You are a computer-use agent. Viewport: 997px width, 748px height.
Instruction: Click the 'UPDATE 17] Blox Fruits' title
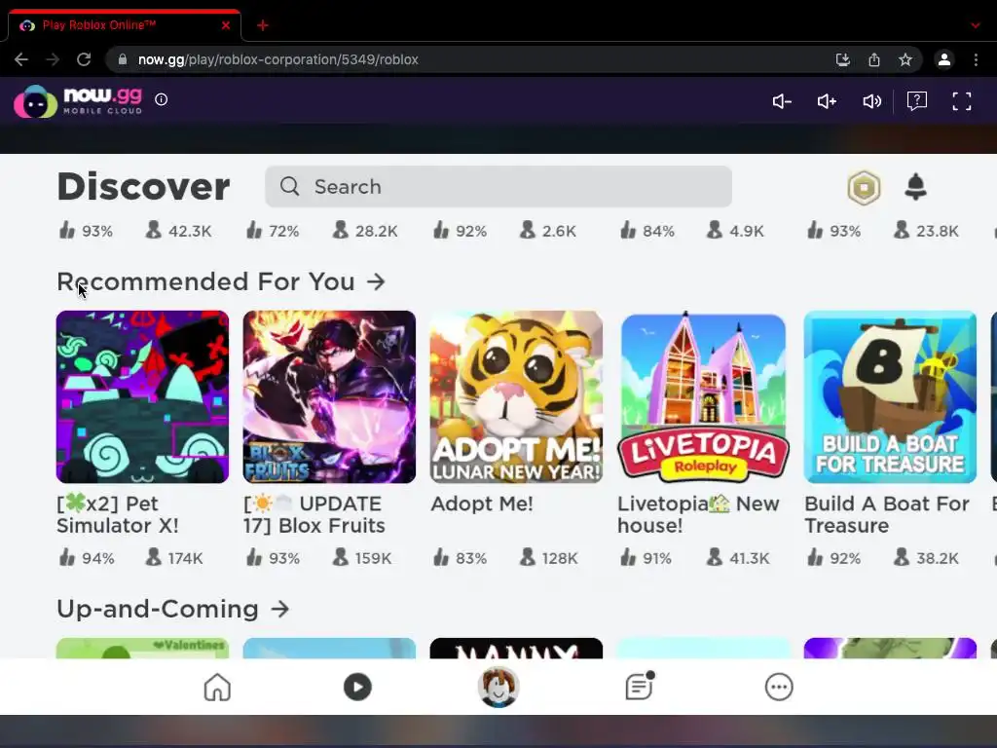pyautogui.click(x=314, y=514)
